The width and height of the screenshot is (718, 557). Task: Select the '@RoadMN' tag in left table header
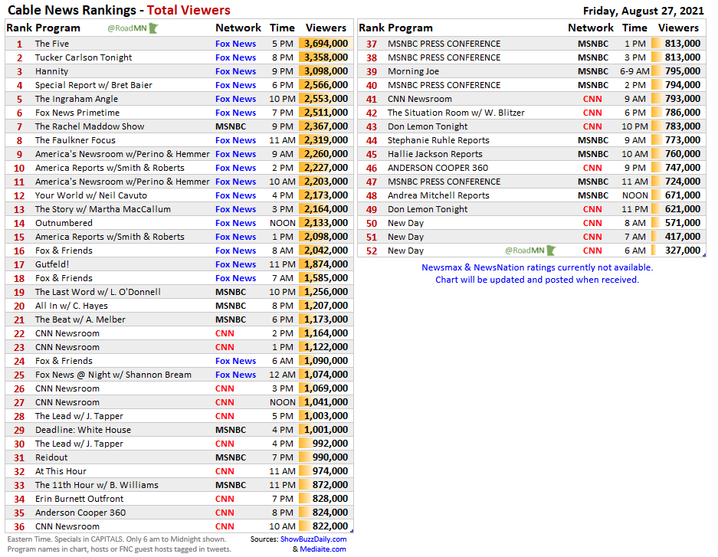tap(127, 28)
